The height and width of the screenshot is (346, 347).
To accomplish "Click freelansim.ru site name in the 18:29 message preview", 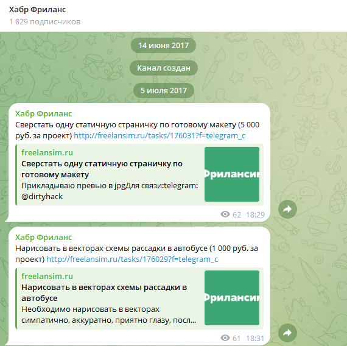I will coord(47,153).
